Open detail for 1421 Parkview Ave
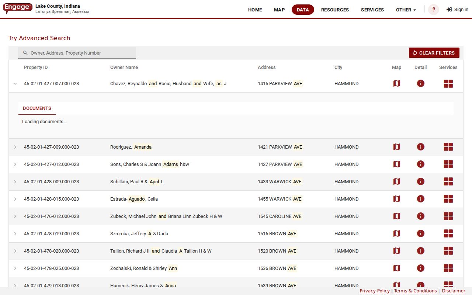 tap(420, 147)
